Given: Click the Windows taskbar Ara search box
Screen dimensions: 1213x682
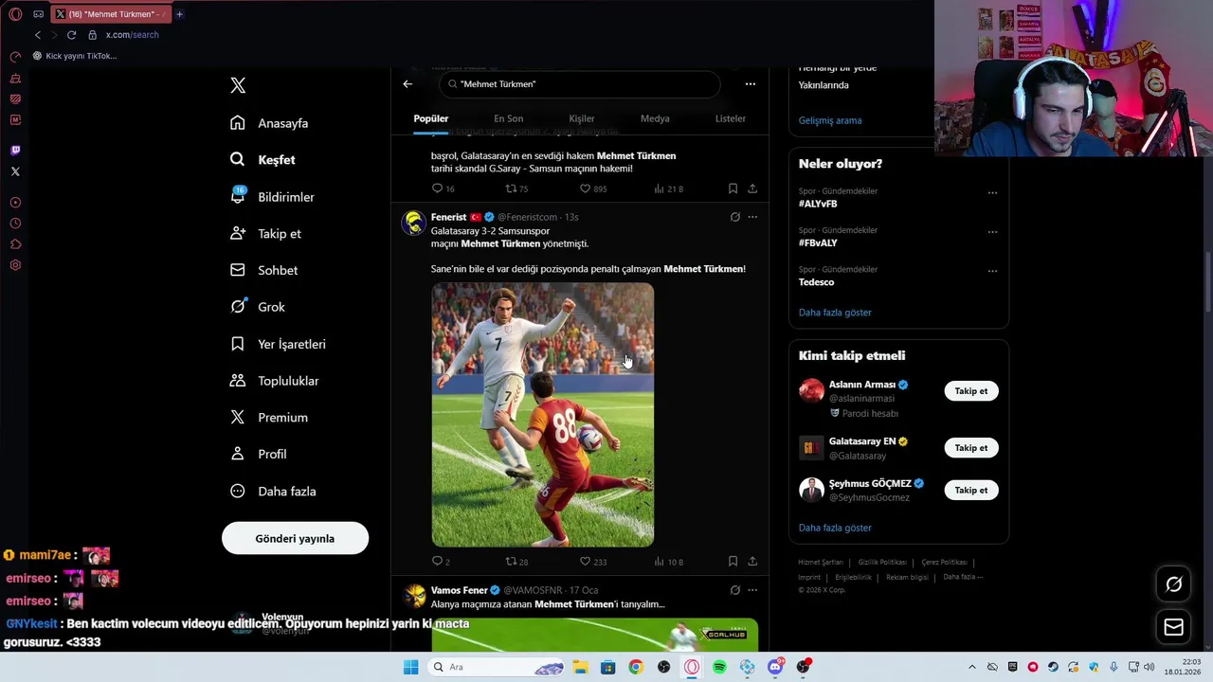Looking at the screenshot, I should point(496,667).
